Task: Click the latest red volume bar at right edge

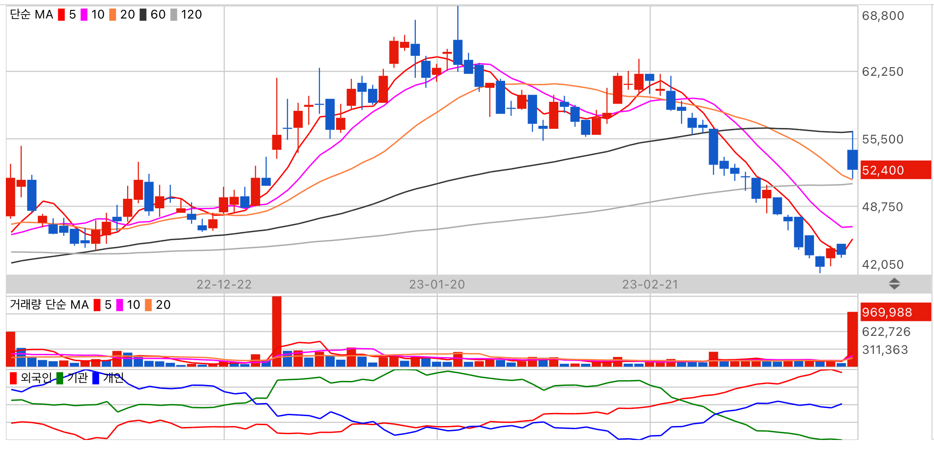Action: (852, 339)
